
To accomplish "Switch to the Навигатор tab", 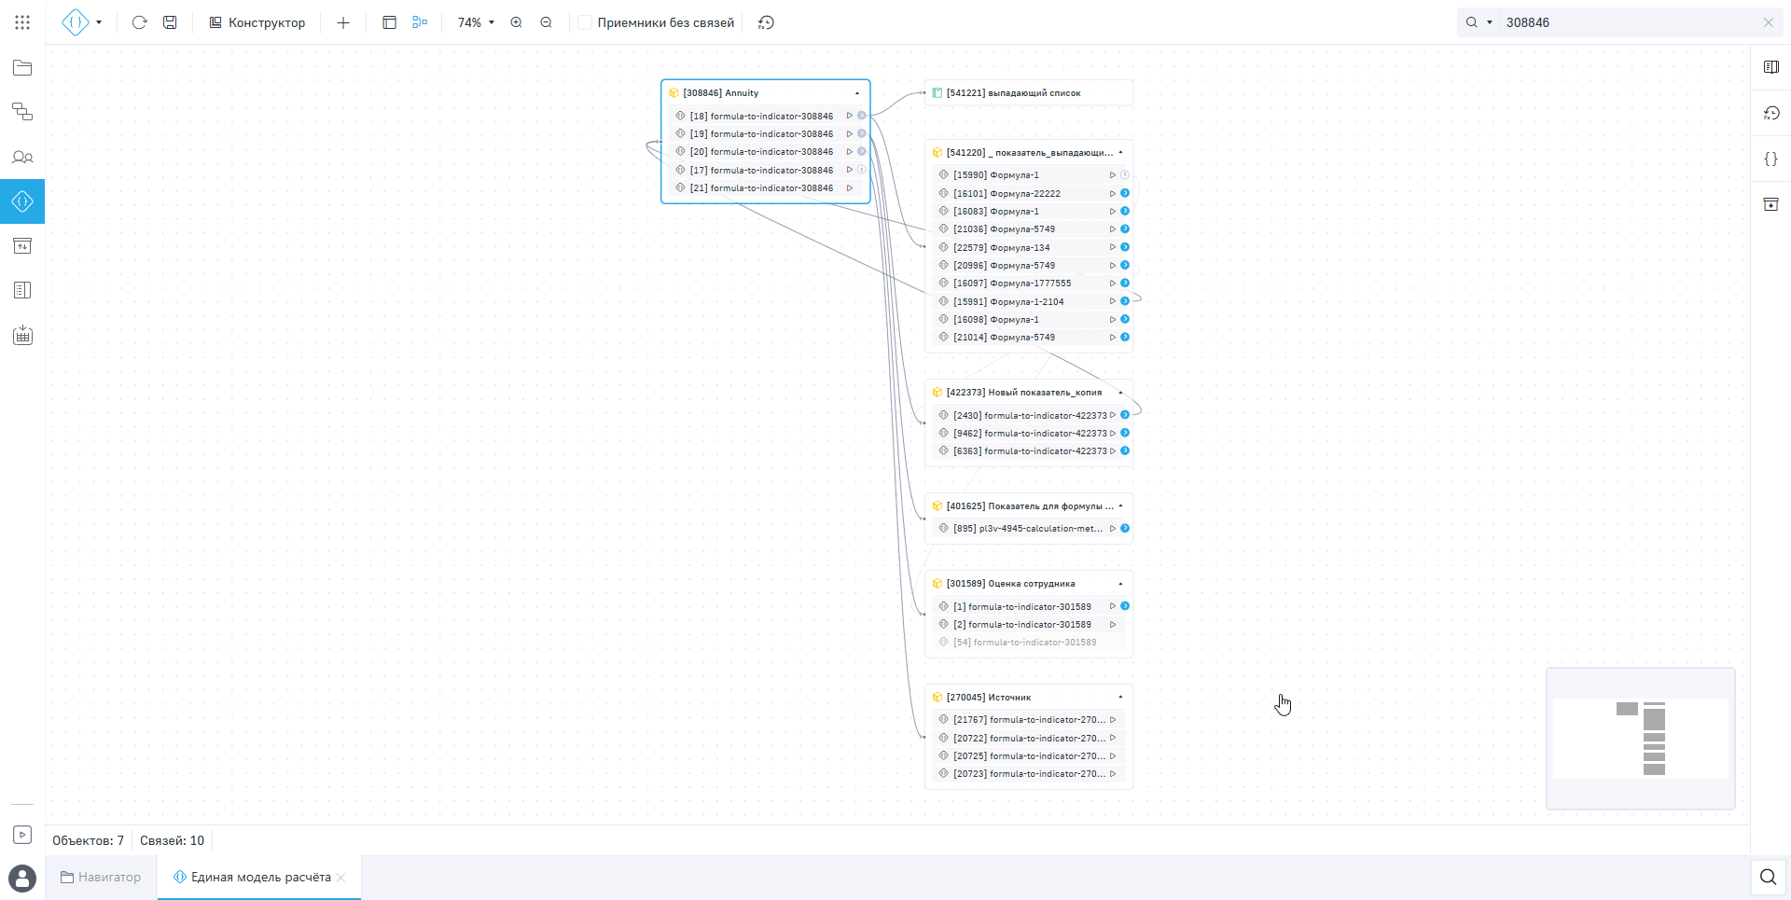I will 101,878.
